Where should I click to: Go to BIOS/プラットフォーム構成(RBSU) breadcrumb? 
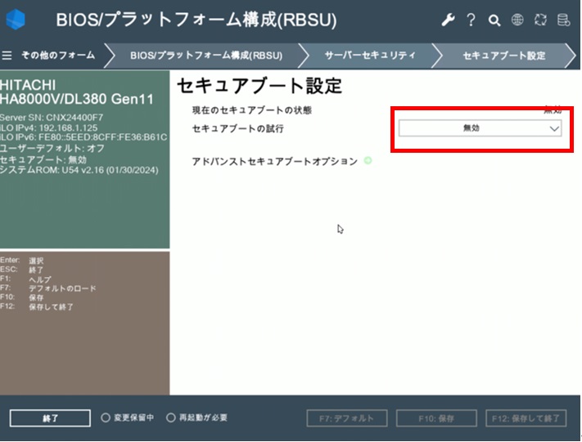(205, 56)
